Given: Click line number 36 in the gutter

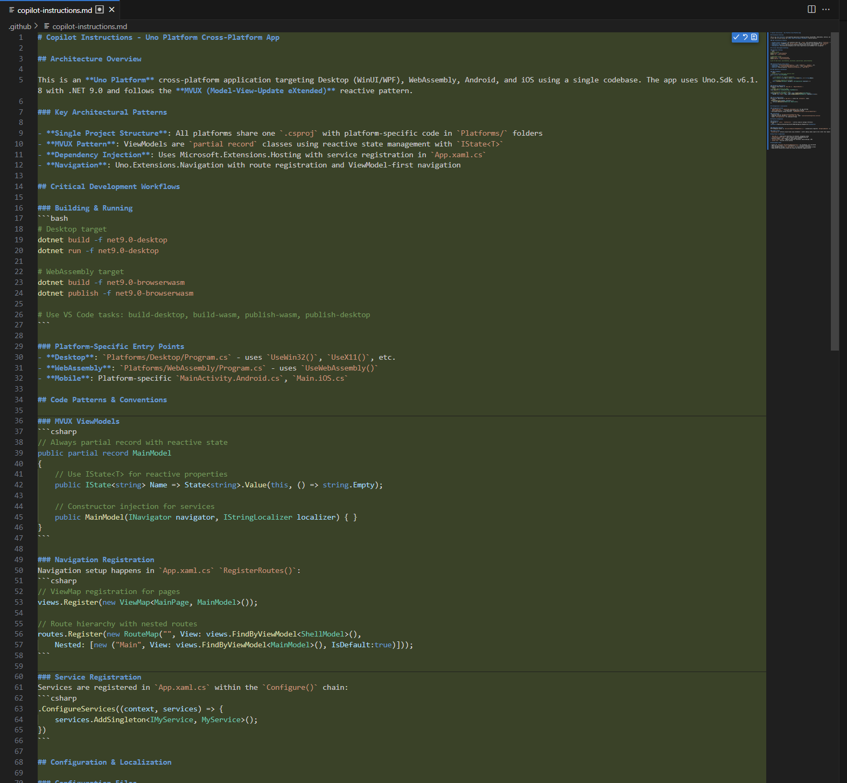Looking at the screenshot, I should (x=19, y=421).
